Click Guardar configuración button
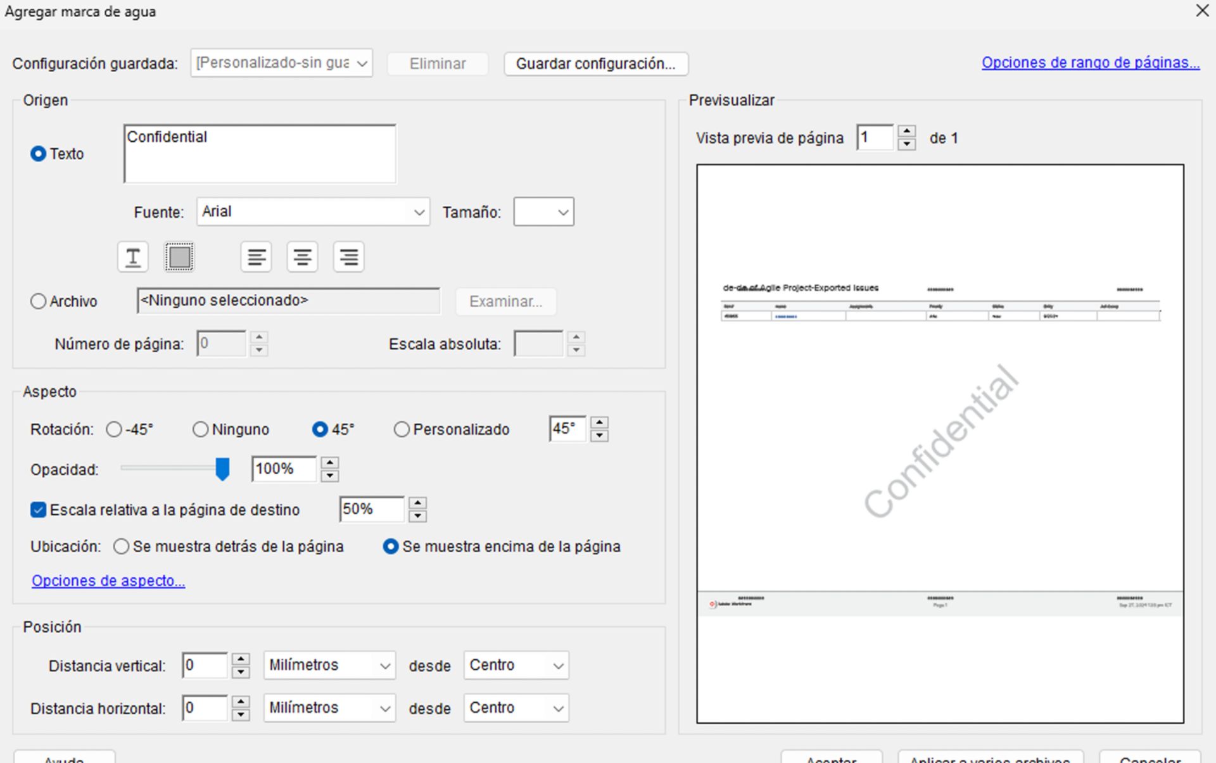Viewport: 1216px width, 763px height. pyautogui.click(x=595, y=63)
